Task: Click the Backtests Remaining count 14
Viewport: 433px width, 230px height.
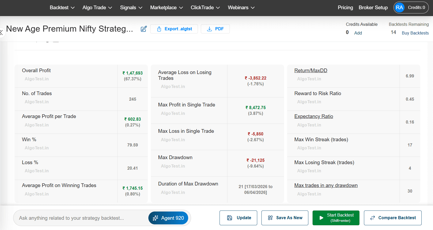Action: pyautogui.click(x=393, y=32)
